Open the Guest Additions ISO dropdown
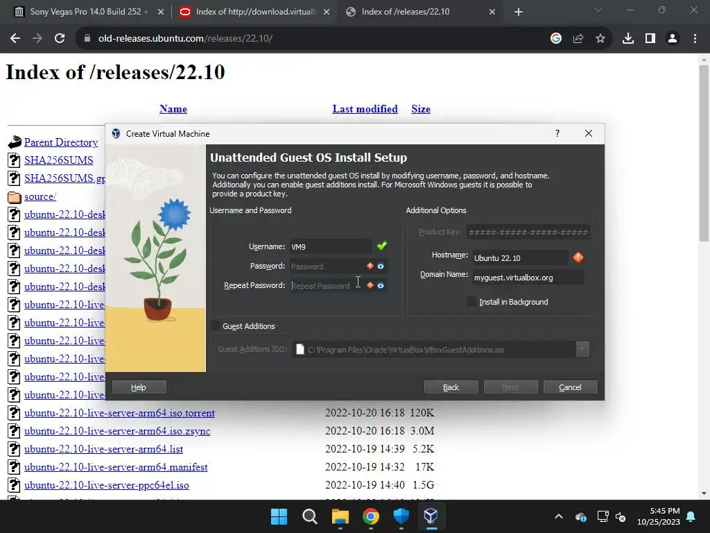Viewport: 710px width, 533px height. tap(582, 349)
